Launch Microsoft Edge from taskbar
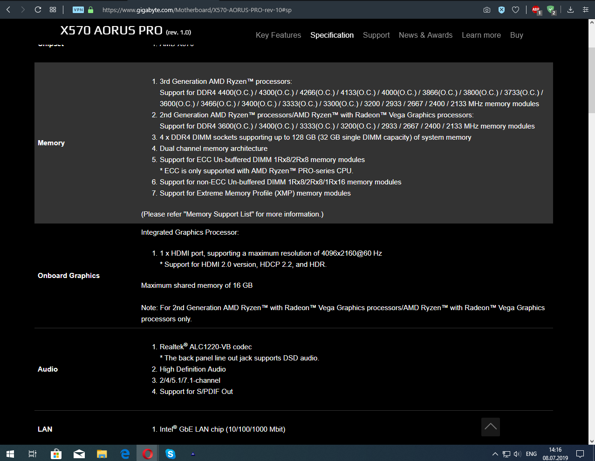 point(125,454)
